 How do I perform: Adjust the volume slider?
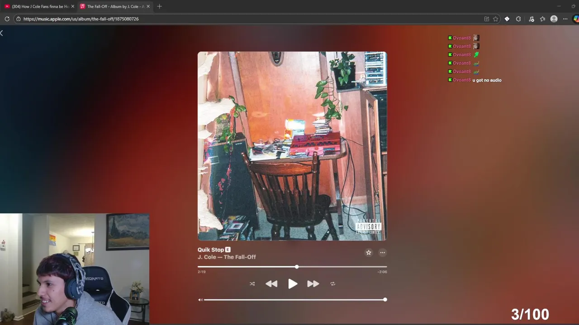[294, 300]
